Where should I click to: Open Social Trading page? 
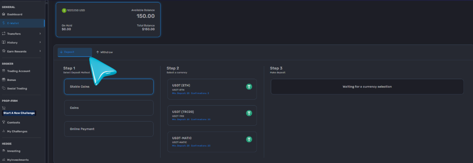pyautogui.click(x=17, y=89)
